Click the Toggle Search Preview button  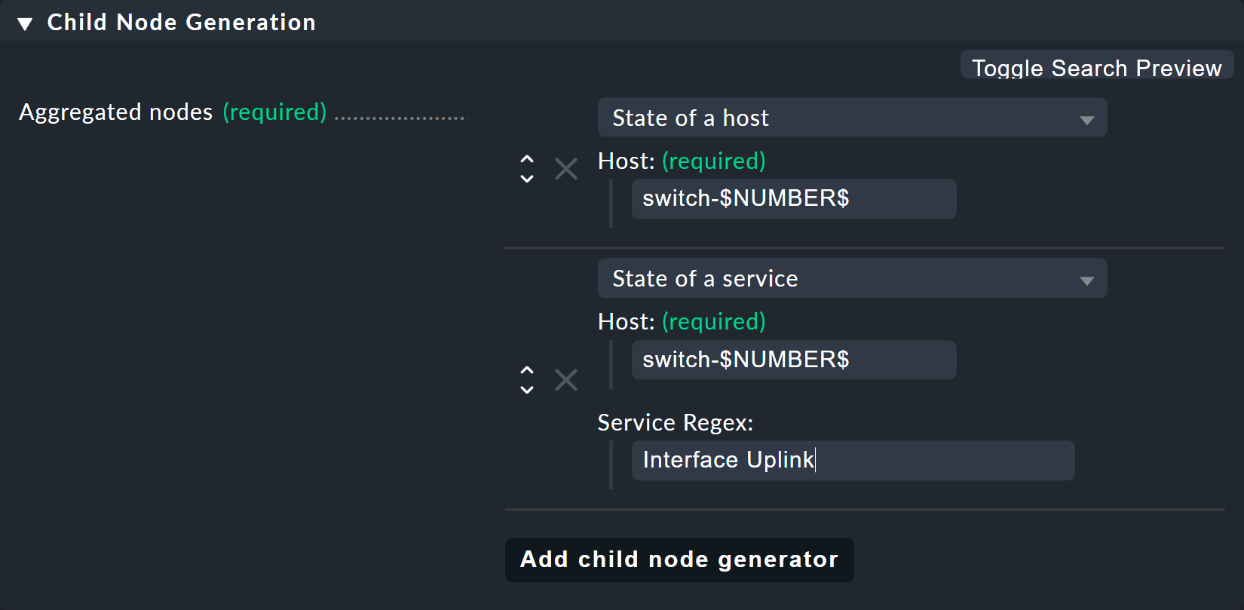click(1096, 67)
